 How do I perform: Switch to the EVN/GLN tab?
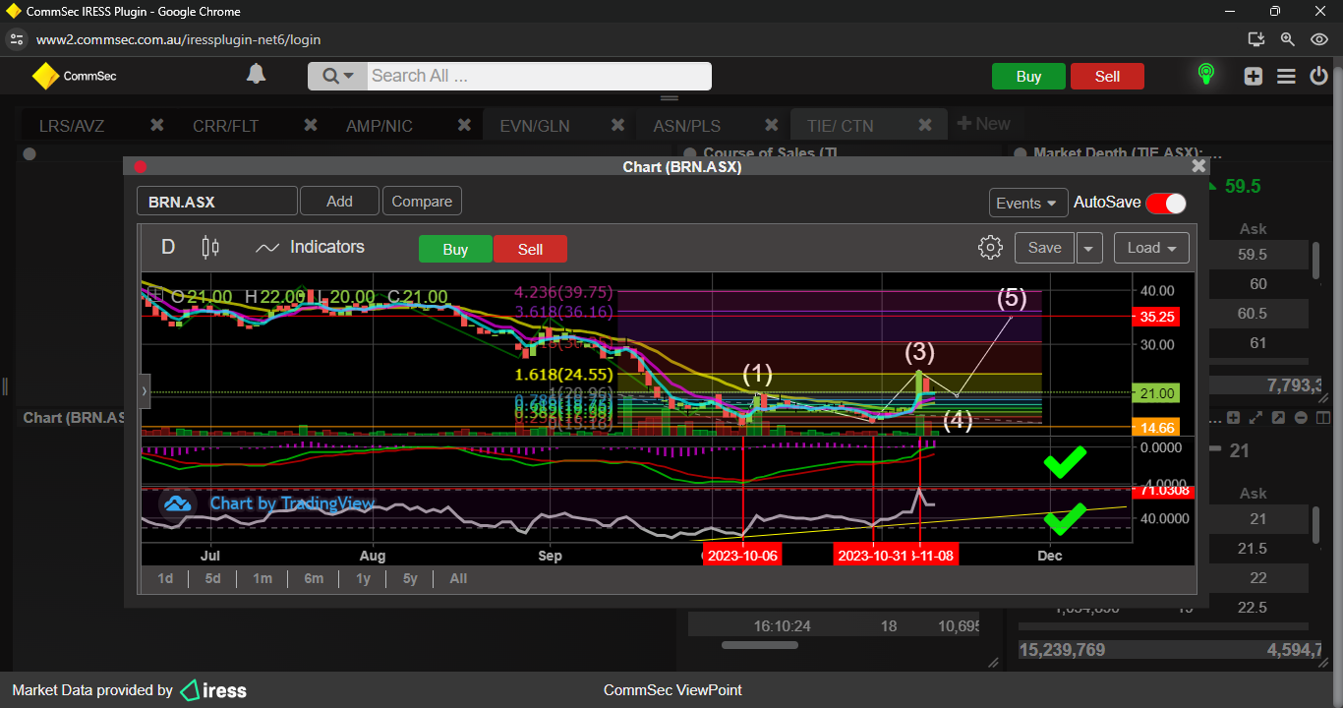[x=535, y=126]
